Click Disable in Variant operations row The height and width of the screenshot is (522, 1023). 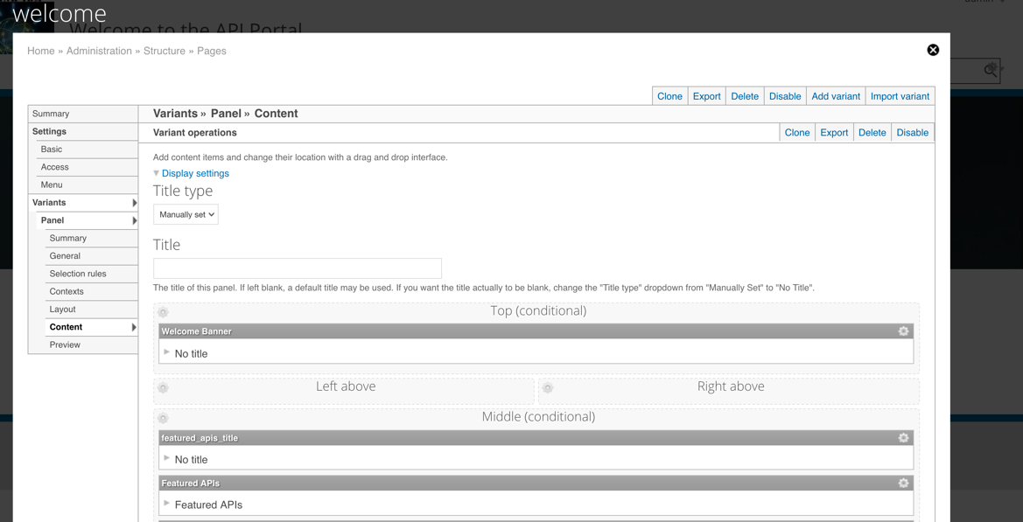click(912, 132)
